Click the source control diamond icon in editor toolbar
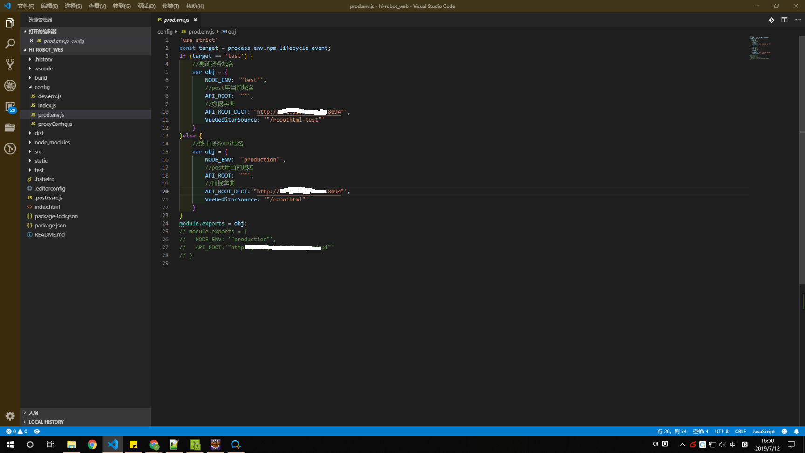The width and height of the screenshot is (805, 453). coord(771,20)
